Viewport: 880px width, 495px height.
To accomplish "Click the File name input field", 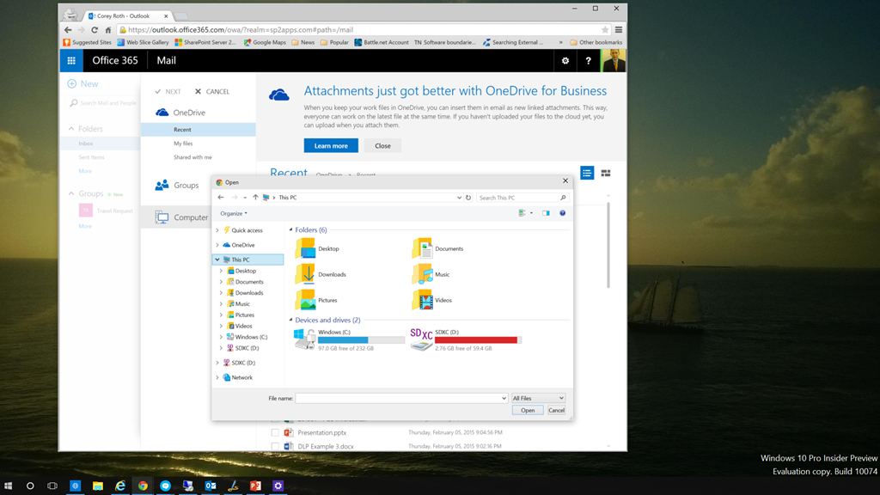I will click(x=401, y=398).
